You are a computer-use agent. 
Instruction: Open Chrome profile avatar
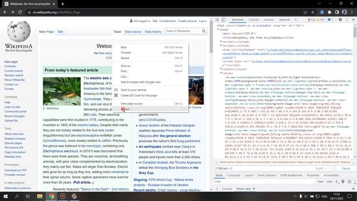(x=344, y=12)
